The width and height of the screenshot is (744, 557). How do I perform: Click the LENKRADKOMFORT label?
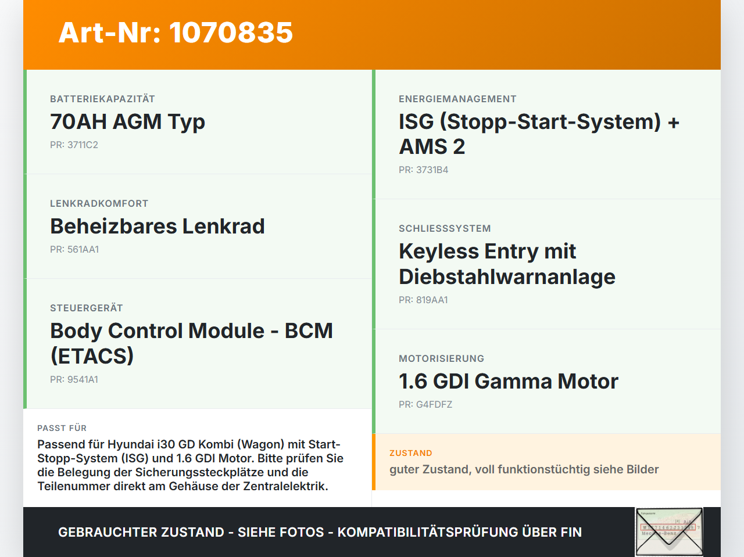99,203
